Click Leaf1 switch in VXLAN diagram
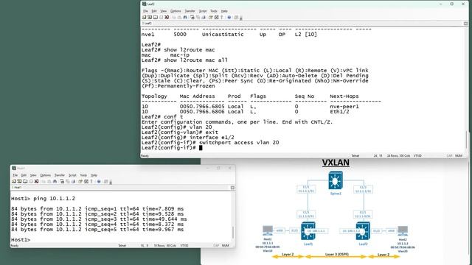Screen dimensions: 472x265 (x=308, y=231)
